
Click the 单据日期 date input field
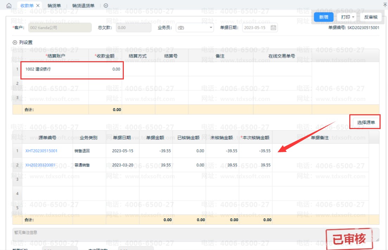tap(256, 27)
